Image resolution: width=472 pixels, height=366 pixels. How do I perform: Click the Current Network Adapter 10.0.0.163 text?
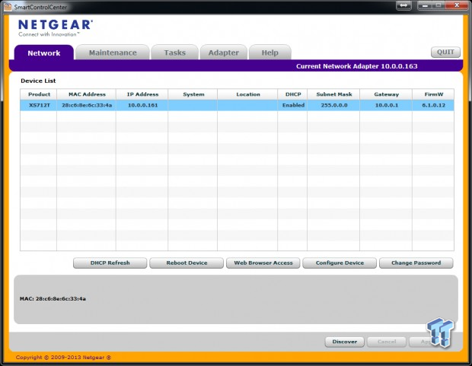pyautogui.click(x=357, y=66)
